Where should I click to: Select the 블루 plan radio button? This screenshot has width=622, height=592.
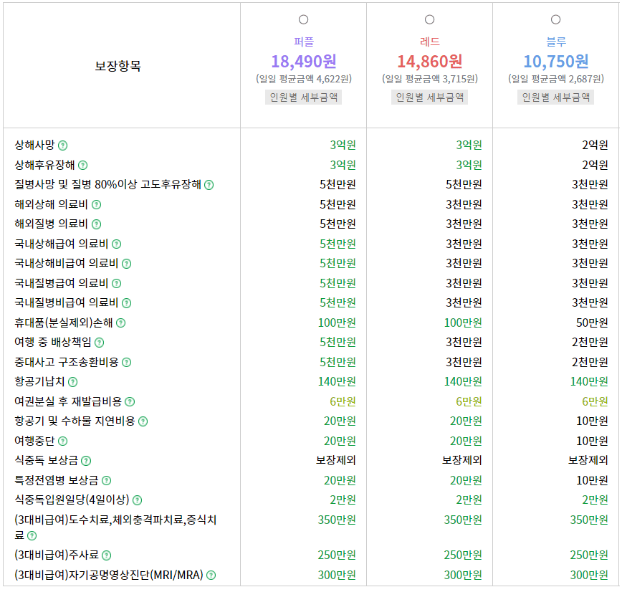tap(556, 19)
